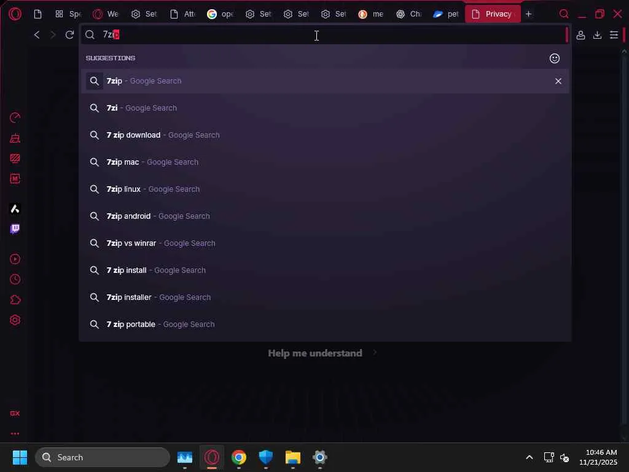Viewport: 629px width, 472px height.
Task: Open the Windows Start menu
Action: click(x=20, y=457)
